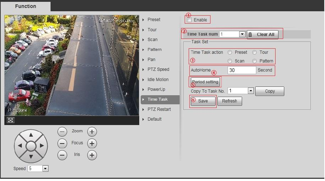The image size is (325, 181).
Task: Tick the Enable checkbox
Action: tap(189, 20)
